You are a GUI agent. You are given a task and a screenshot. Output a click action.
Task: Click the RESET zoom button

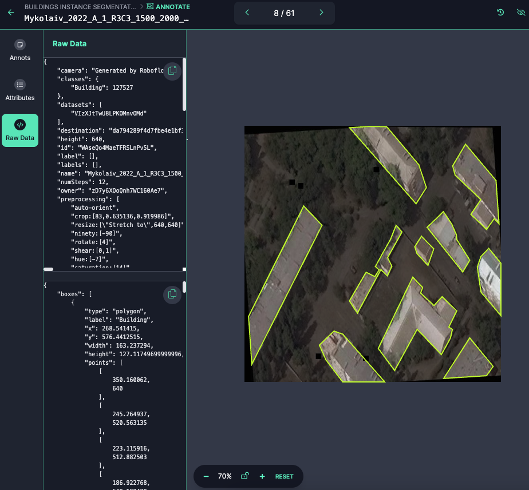(284, 476)
